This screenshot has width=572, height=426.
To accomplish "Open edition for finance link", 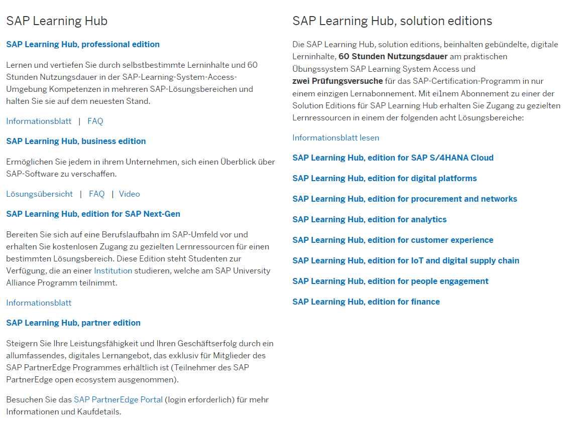I will tap(366, 302).
